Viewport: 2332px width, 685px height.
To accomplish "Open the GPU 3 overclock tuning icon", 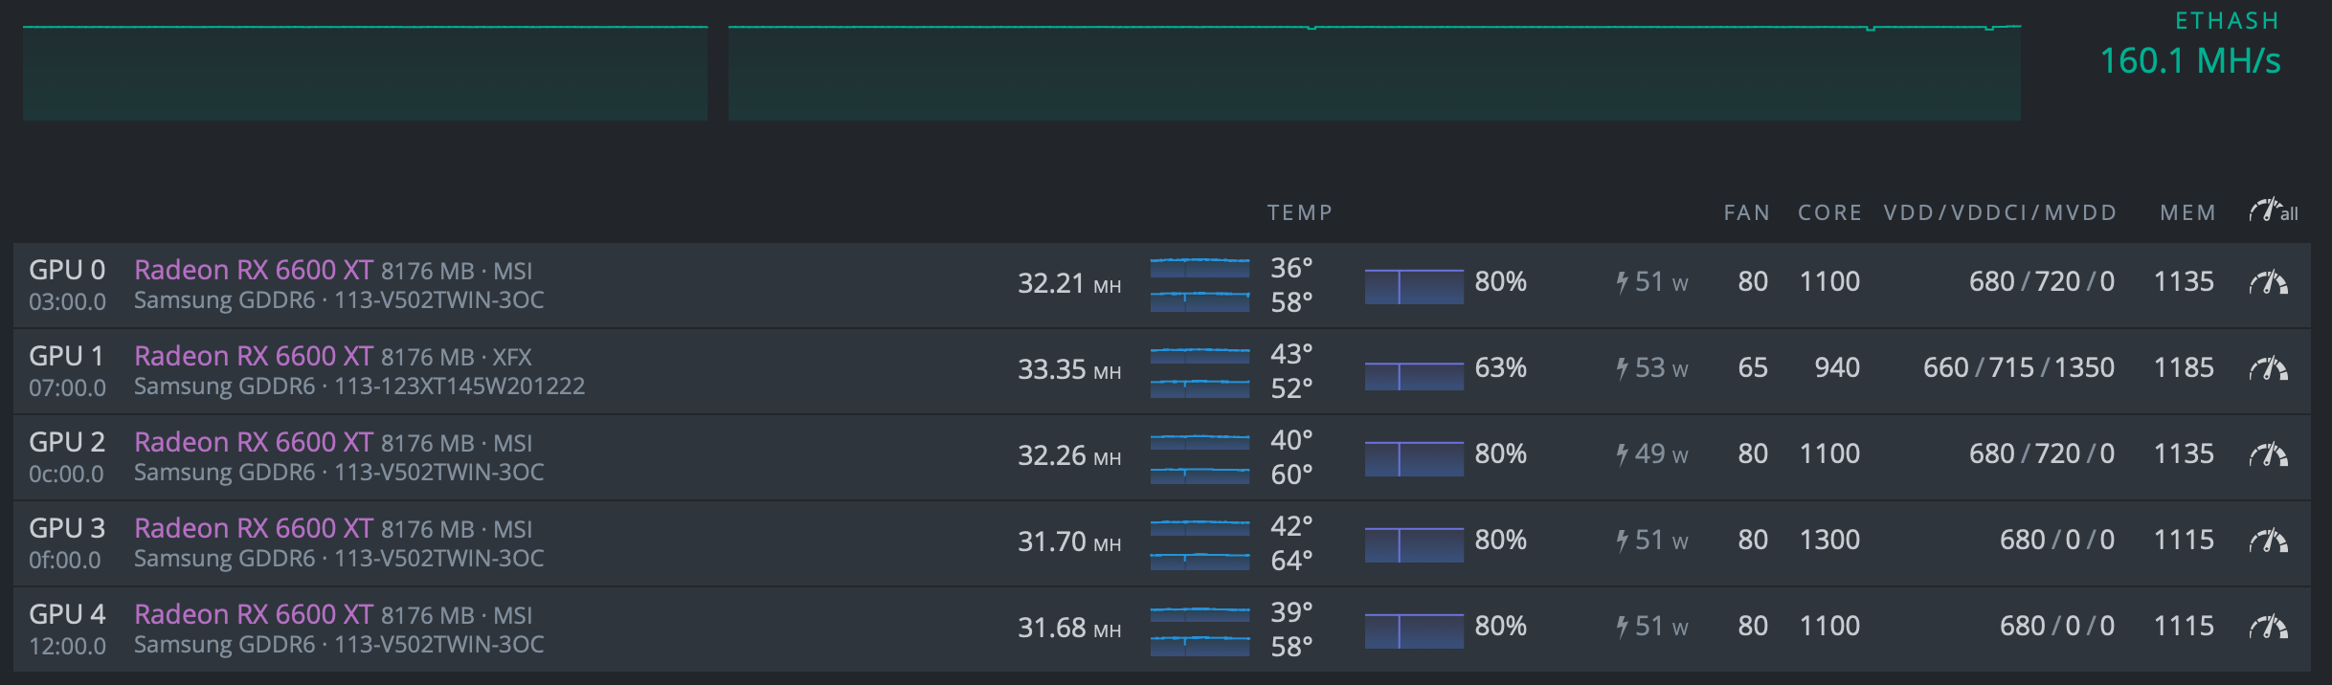I will click(x=2268, y=541).
